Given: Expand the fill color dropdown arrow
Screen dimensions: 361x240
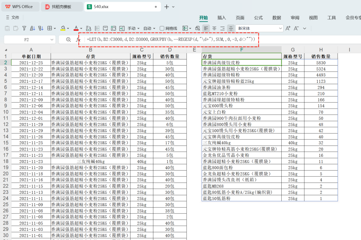Looking at the screenshot, I should point(68,28).
